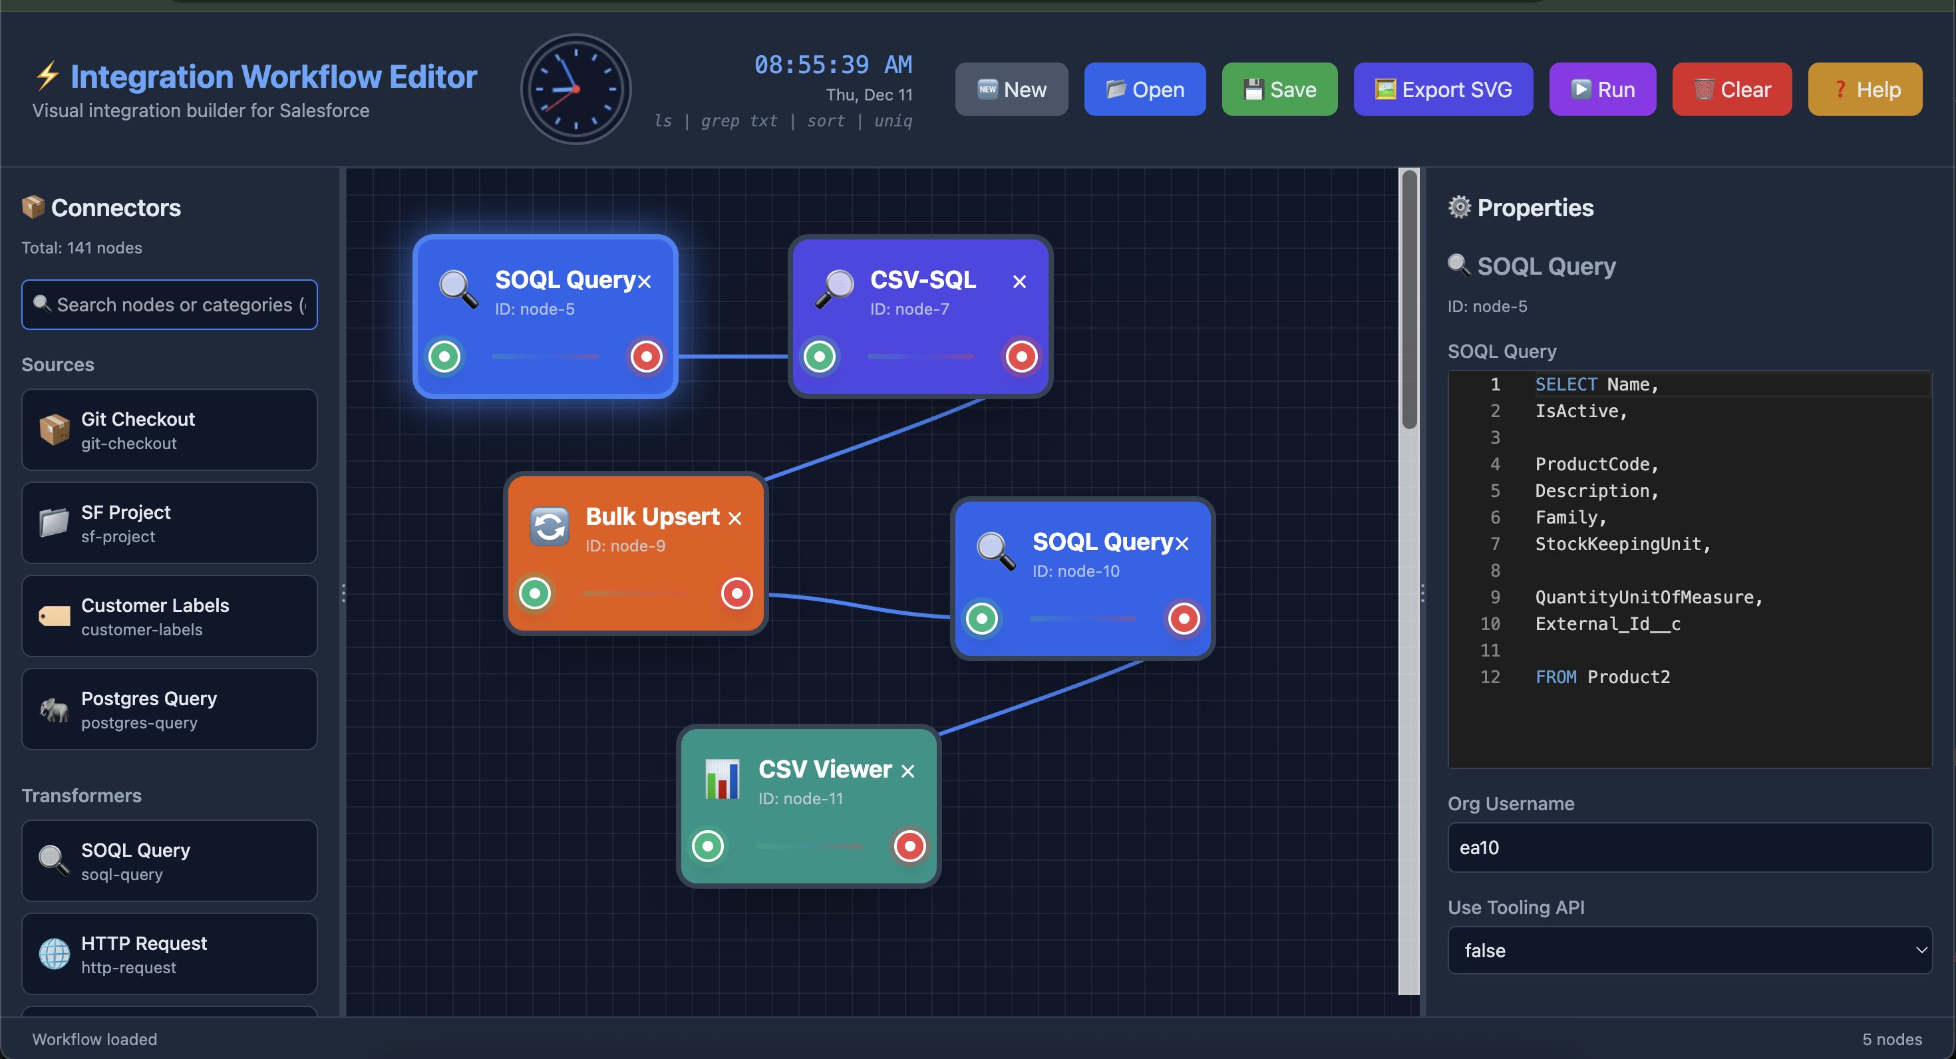Click the SOQL Query magnifier icon in Transformers
The height and width of the screenshot is (1059, 1956).
(x=53, y=860)
